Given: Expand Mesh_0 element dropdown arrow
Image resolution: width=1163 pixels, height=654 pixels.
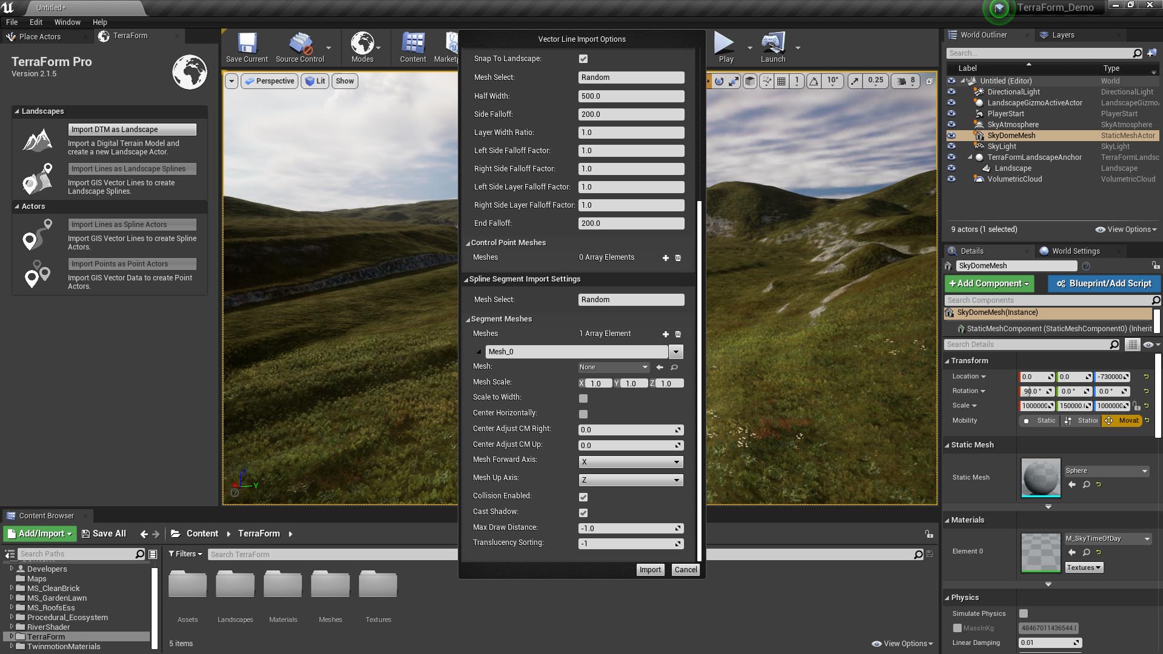Looking at the screenshot, I should point(676,352).
